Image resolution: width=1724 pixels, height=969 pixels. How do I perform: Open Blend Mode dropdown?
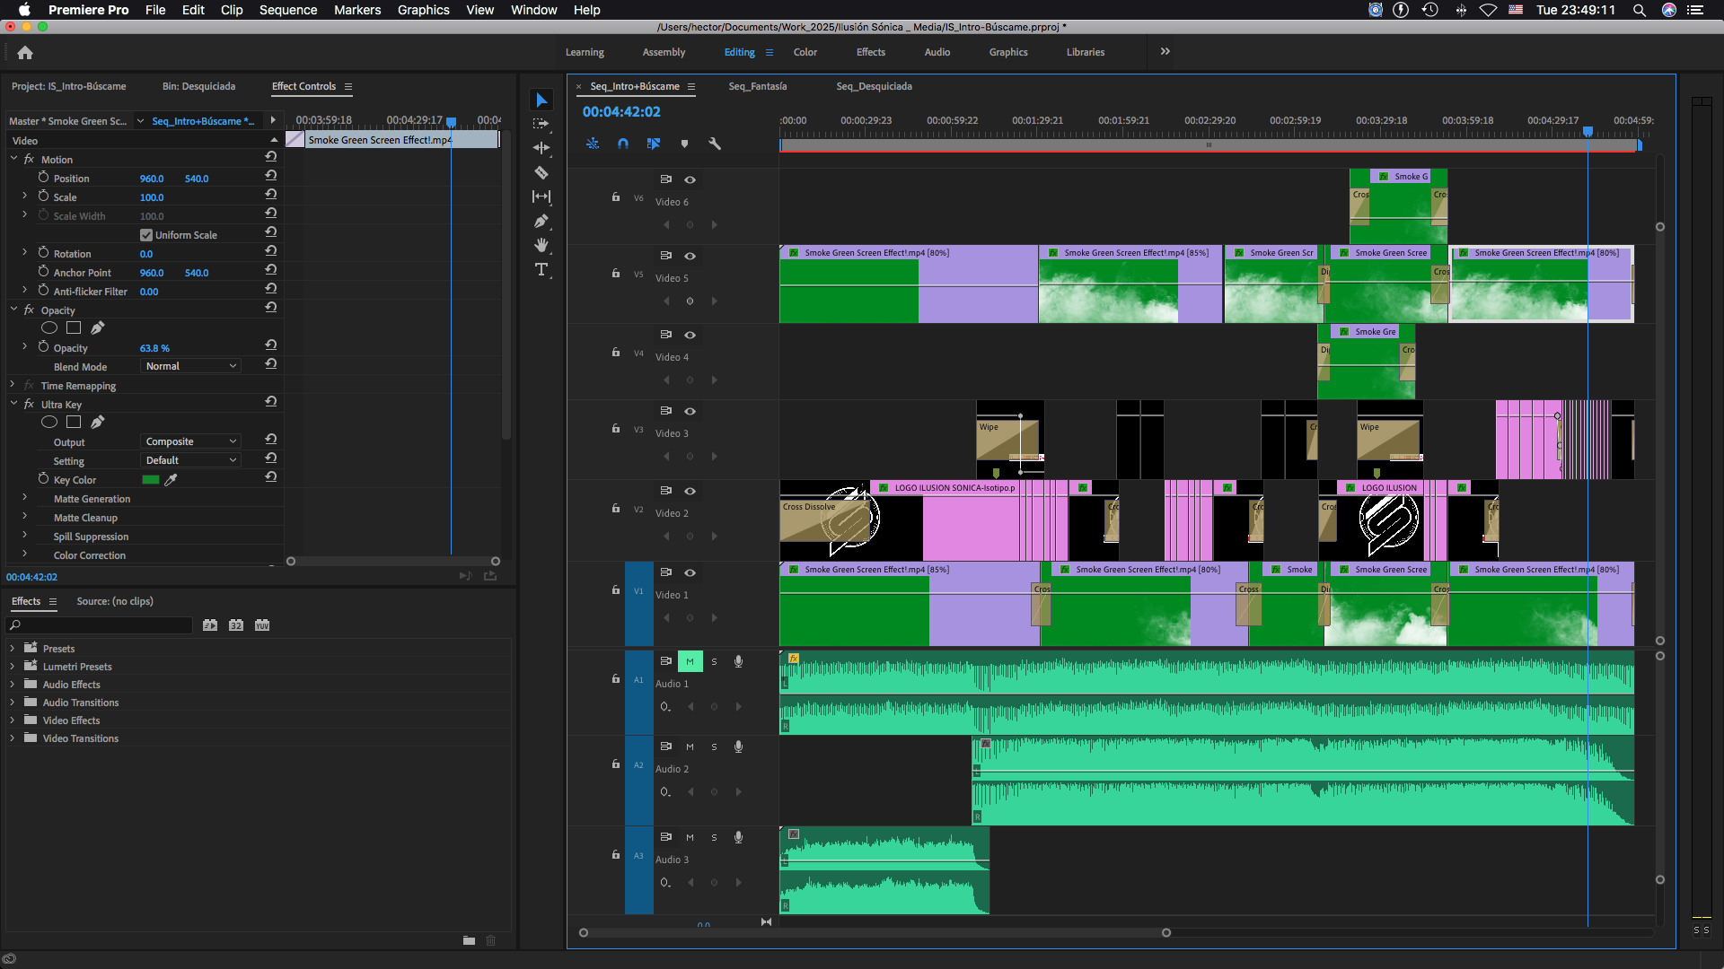coord(190,366)
